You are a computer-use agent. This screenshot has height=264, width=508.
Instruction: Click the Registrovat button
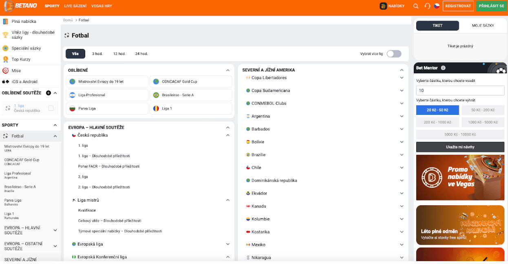(x=458, y=6)
